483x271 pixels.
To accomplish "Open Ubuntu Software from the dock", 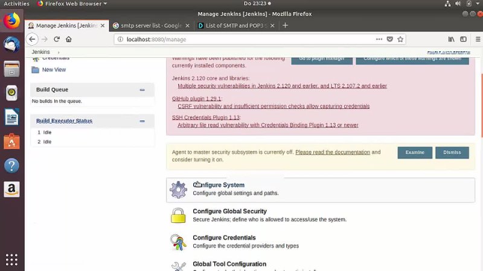I will [11, 142].
